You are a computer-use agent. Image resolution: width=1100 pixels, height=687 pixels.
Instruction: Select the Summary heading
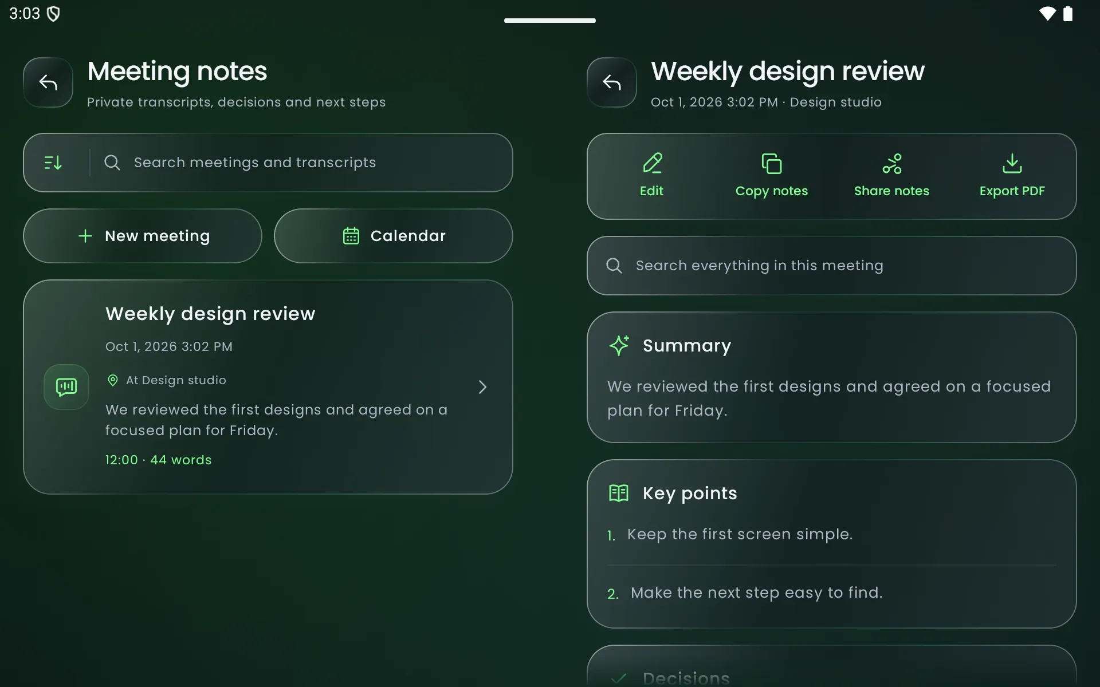pos(687,346)
